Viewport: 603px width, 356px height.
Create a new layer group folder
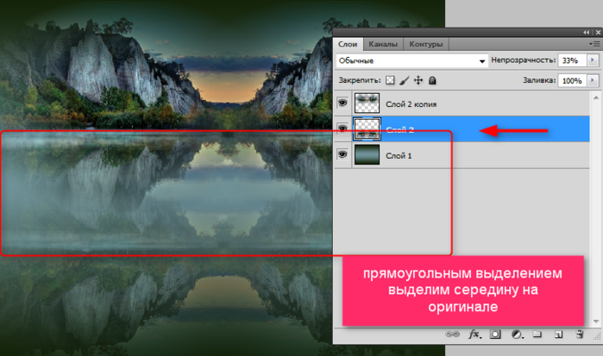[x=537, y=334]
